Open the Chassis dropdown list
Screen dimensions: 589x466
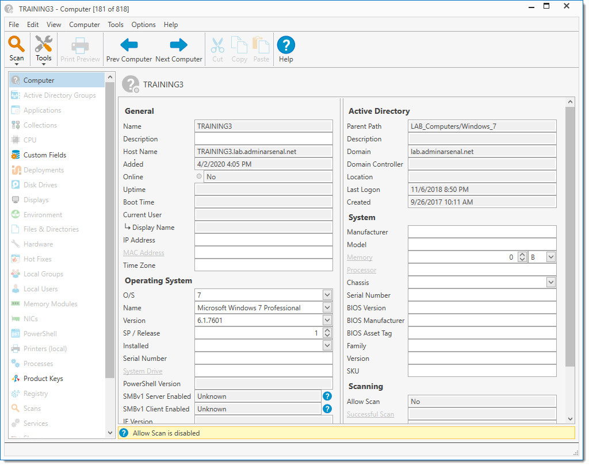point(550,282)
